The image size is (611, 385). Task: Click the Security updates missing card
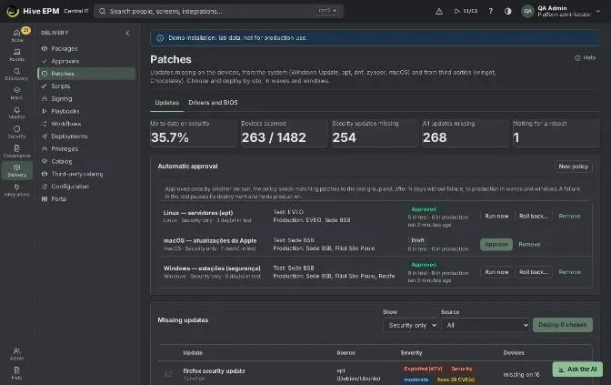375,133
